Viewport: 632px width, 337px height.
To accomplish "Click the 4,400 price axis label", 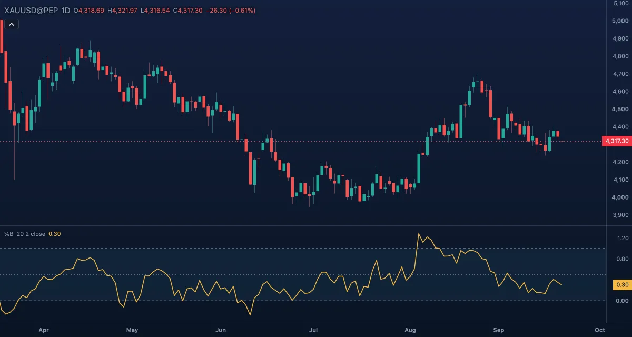I will (621, 127).
